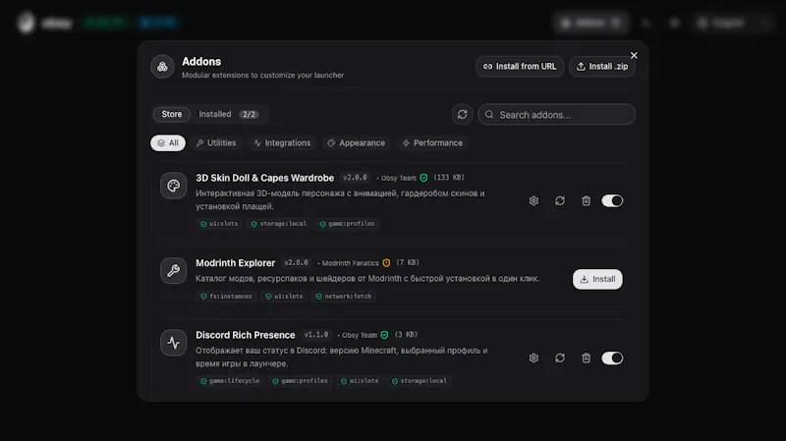The height and width of the screenshot is (441, 786).
Task: Click the Discord Rich Presence pulse icon
Action: 174,343
